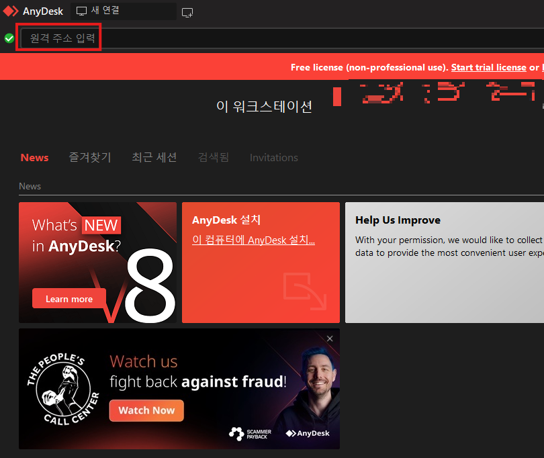Select the News tab

pyautogui.click(x=35, y=158)
